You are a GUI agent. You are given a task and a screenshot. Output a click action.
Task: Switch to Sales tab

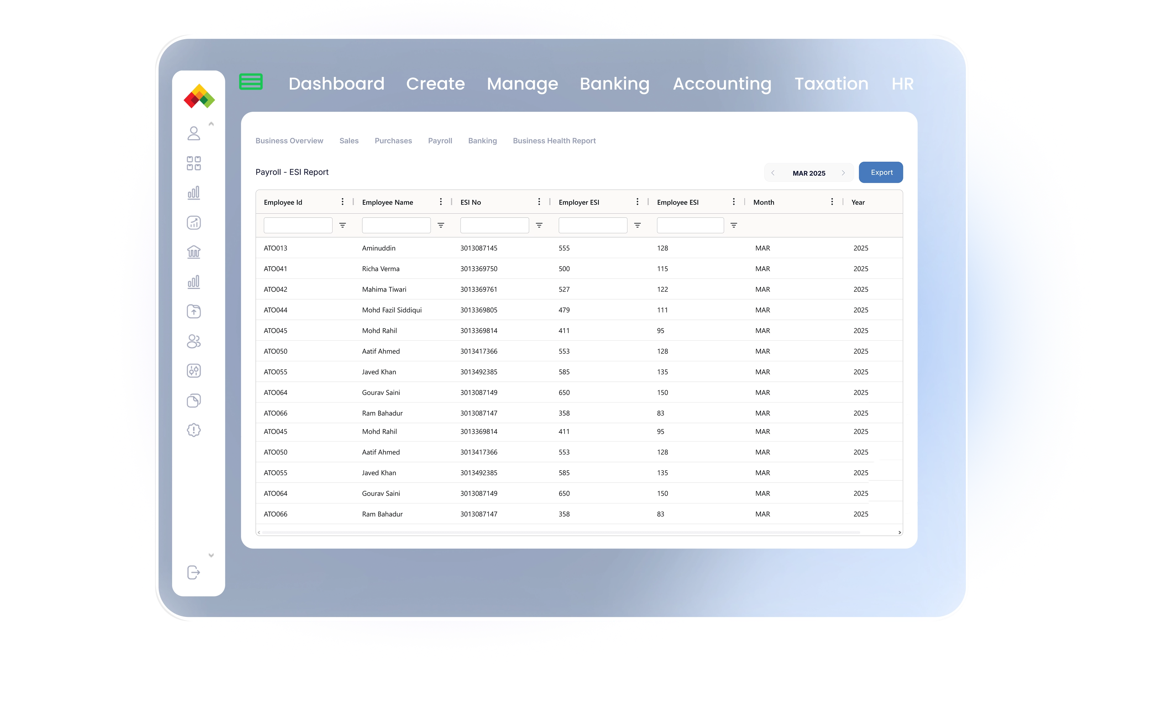[349, 140]
